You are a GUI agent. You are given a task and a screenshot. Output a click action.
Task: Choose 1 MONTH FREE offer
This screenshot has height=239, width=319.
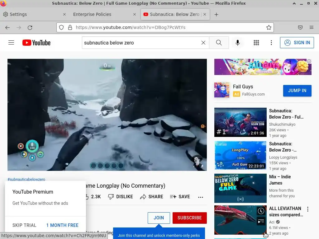pyautogui.click(x=62, y=225)
